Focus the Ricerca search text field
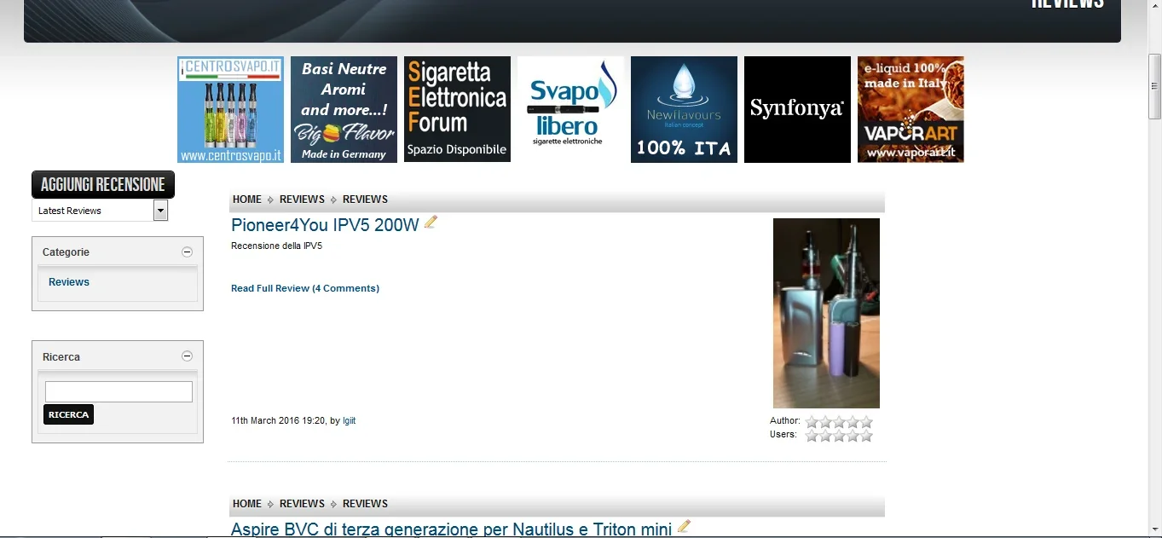Viewport: 1162px width, 538px height. click(119, 392)
